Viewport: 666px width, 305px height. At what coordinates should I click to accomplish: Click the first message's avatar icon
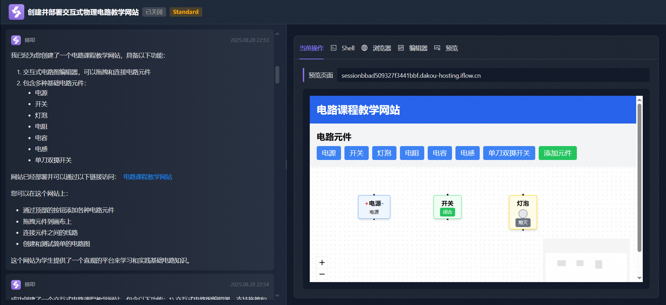click(16, 40)
